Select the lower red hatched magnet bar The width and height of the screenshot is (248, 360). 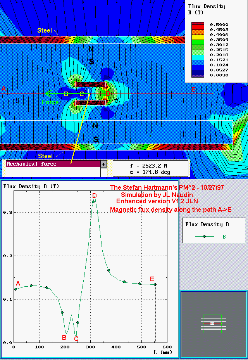(90, 103)
